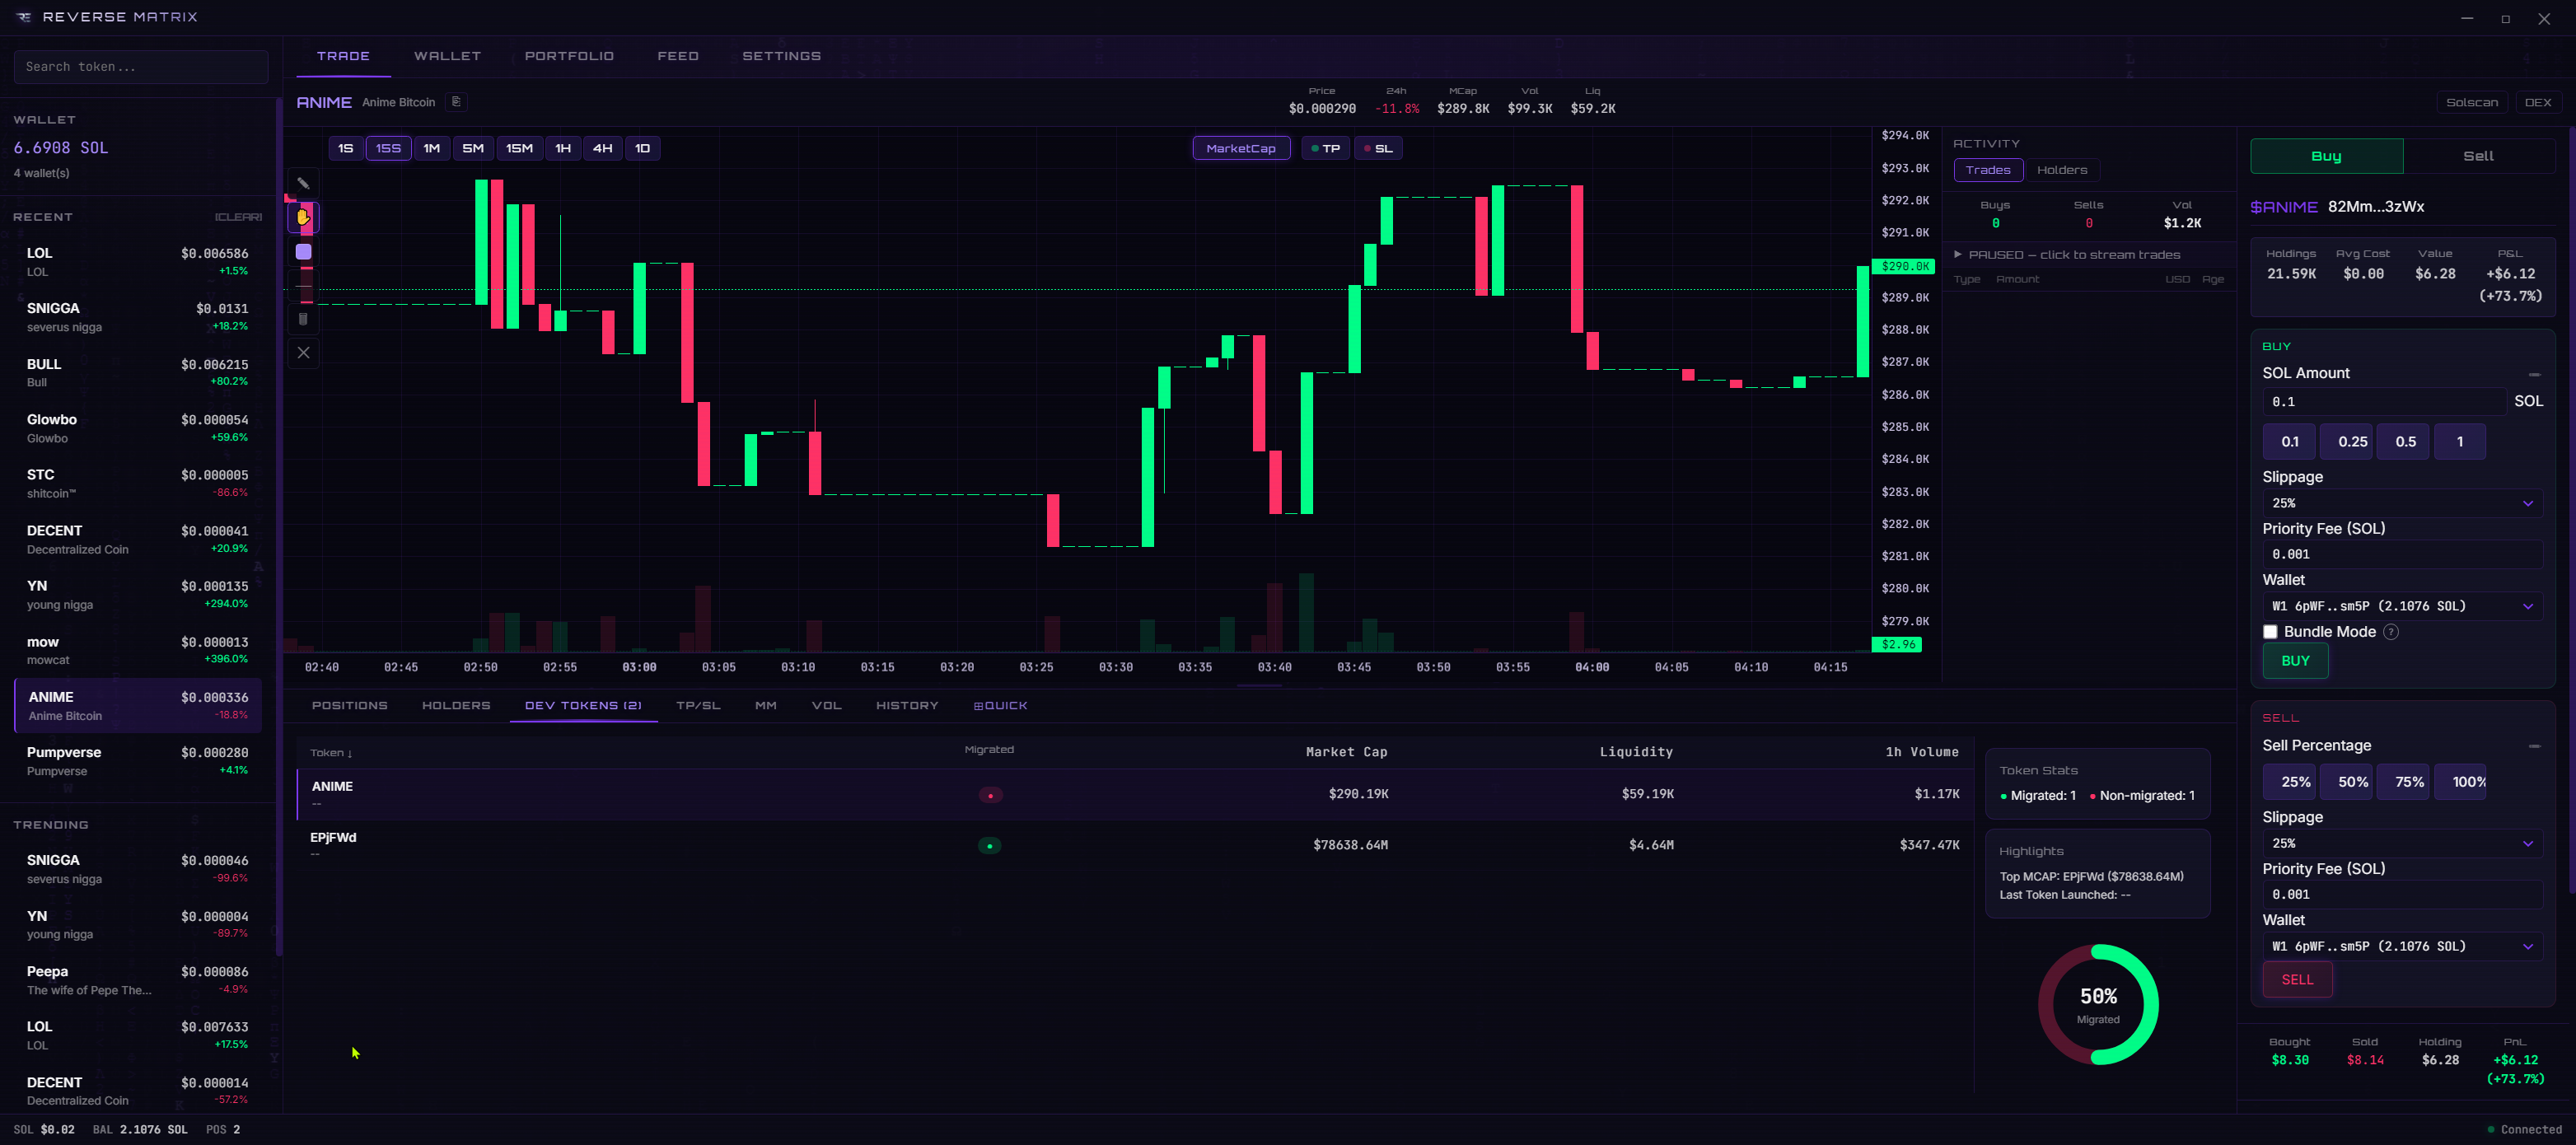Click the red migrated status dot for ANIME
The width and height of the screenshot is (2576, 1145).
point(990,795)
